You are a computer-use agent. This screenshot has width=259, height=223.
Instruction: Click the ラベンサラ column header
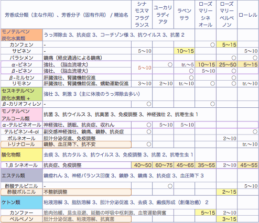[x=184, y=15]
